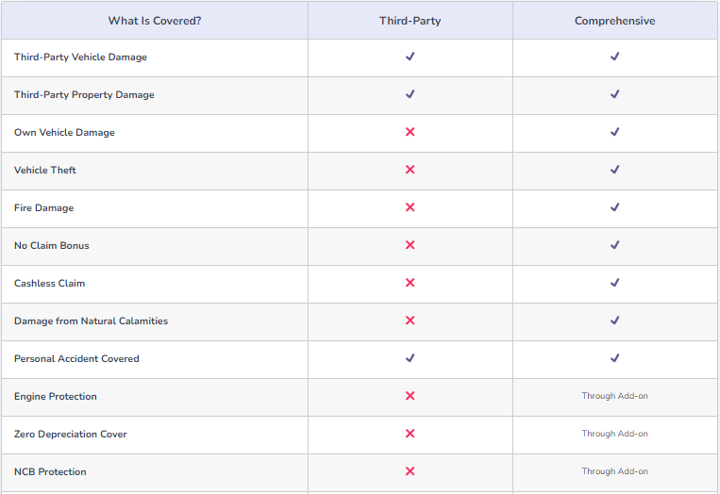Click the Third-Party cross for NCB Protection
The height and width of the screenshot is (494, 720).
410,471
